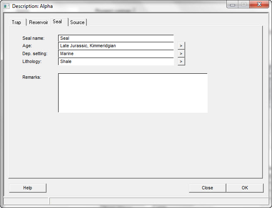Minimize the Description: Alpha window
This screenshot has height=208, width=272.
coord(232,5)
